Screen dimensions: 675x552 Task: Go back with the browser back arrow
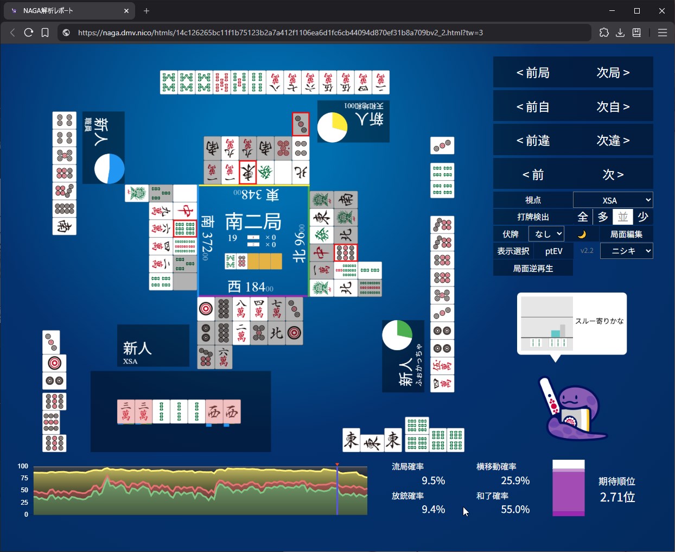tap(12, 33)
